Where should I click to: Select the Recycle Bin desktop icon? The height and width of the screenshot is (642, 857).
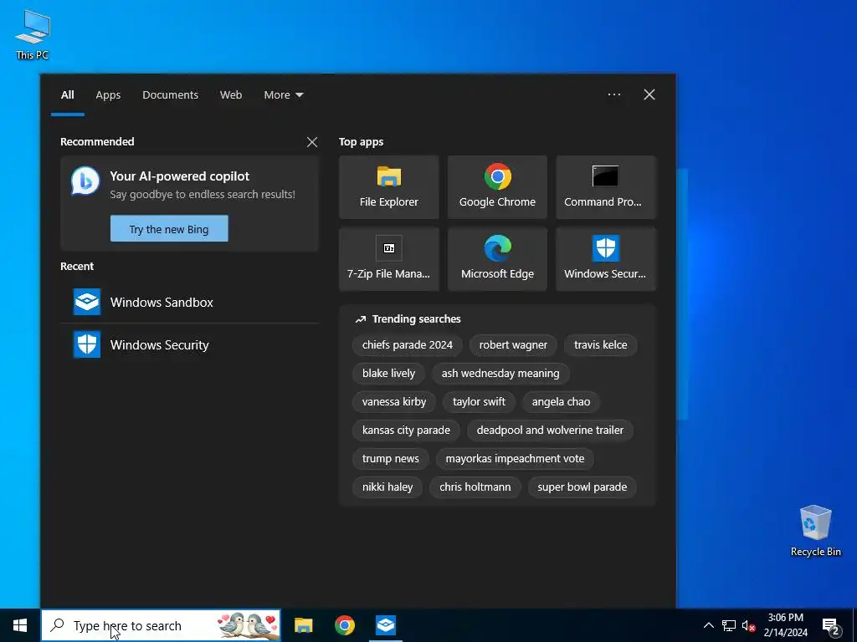pos(815,531)
